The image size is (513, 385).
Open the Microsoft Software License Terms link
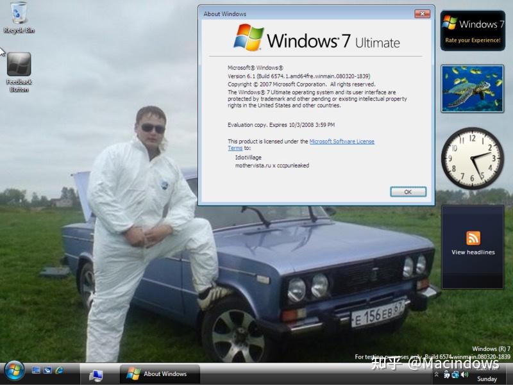343,141
